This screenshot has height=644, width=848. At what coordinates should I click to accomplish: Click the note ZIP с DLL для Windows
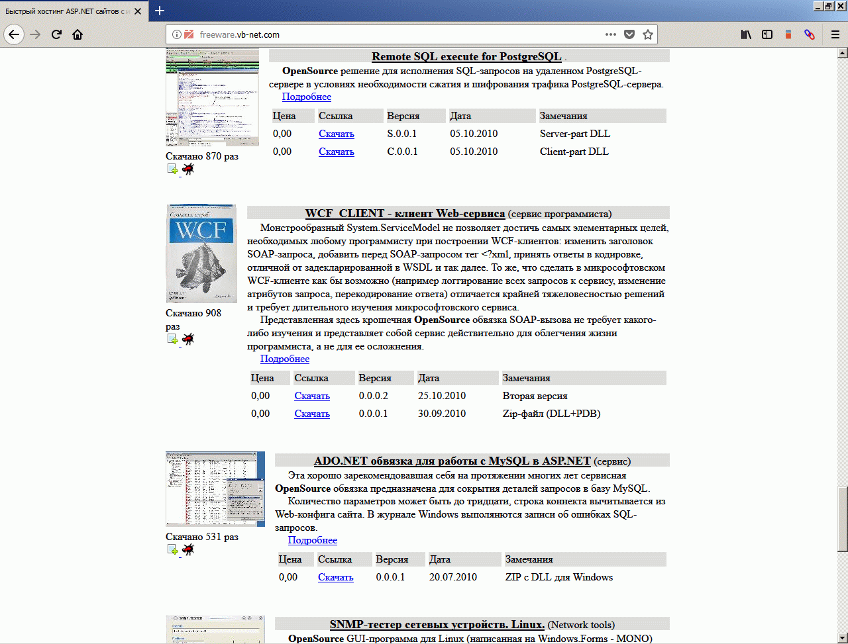(559, 577)
